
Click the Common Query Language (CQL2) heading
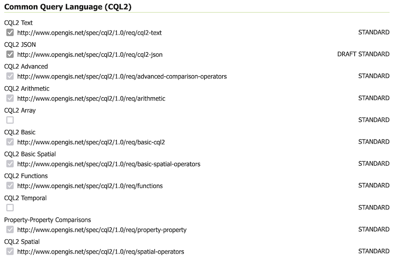pyautogui.click(x=68, y=6)
